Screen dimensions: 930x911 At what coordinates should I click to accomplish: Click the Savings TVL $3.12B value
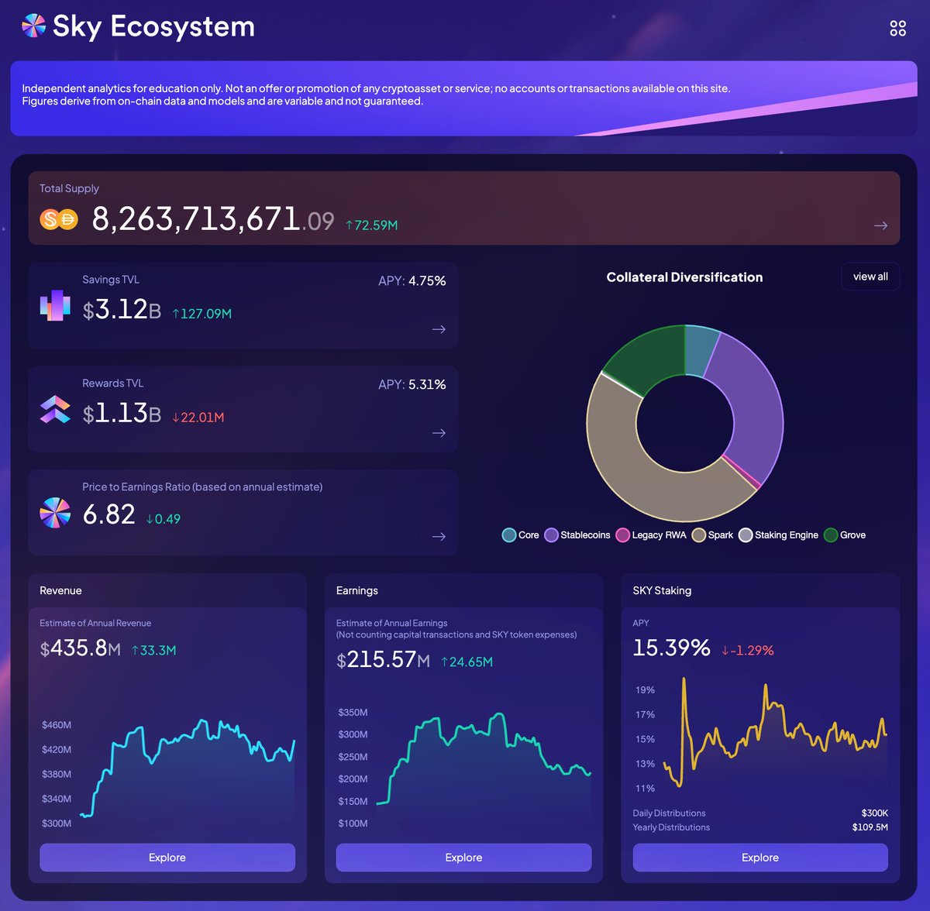[x=122, y=310]
